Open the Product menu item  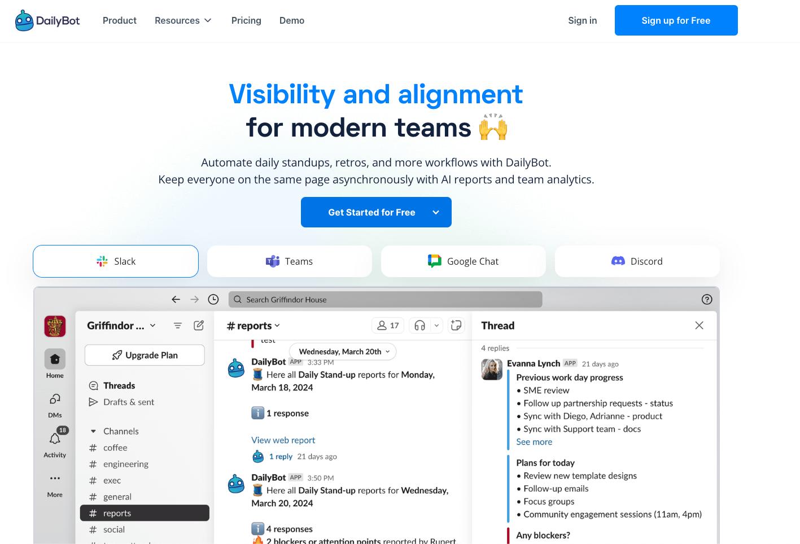120,20
